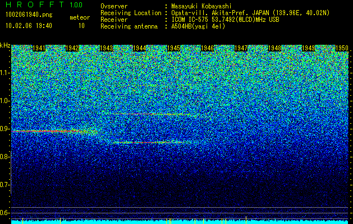The image size is (353, 224).
Task: Click the 0.7 kHz axis label
Action: [x=4, y=185]
